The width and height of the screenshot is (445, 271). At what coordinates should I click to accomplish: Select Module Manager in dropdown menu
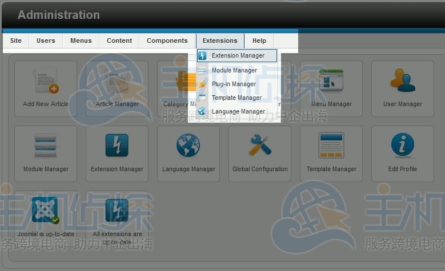[x=237, y=70]
